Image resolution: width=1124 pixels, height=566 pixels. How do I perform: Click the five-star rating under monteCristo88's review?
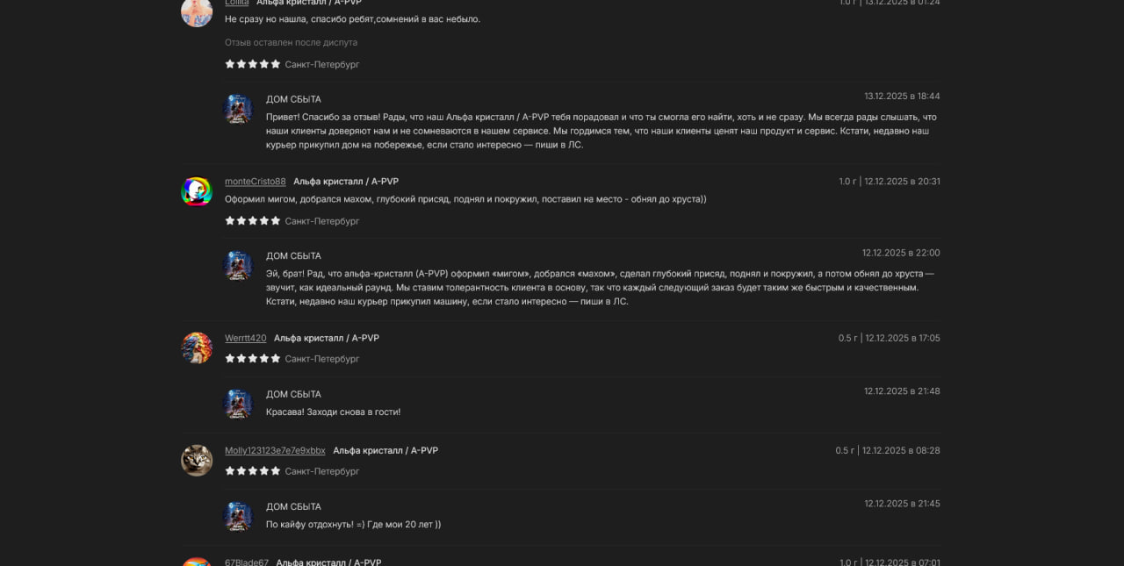[x=253, y=221]
